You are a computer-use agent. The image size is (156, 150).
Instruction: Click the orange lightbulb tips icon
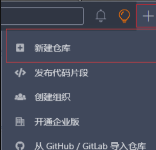(124, 16)
